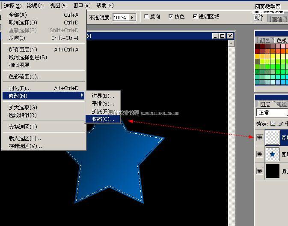Hide the black background layer
The width and height of the screenshot is (288, 226).
(259, 171)
